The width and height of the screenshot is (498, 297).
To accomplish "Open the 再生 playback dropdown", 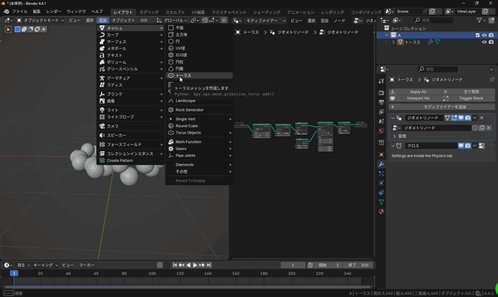I will pyautogui.click(x=23, y=265).
